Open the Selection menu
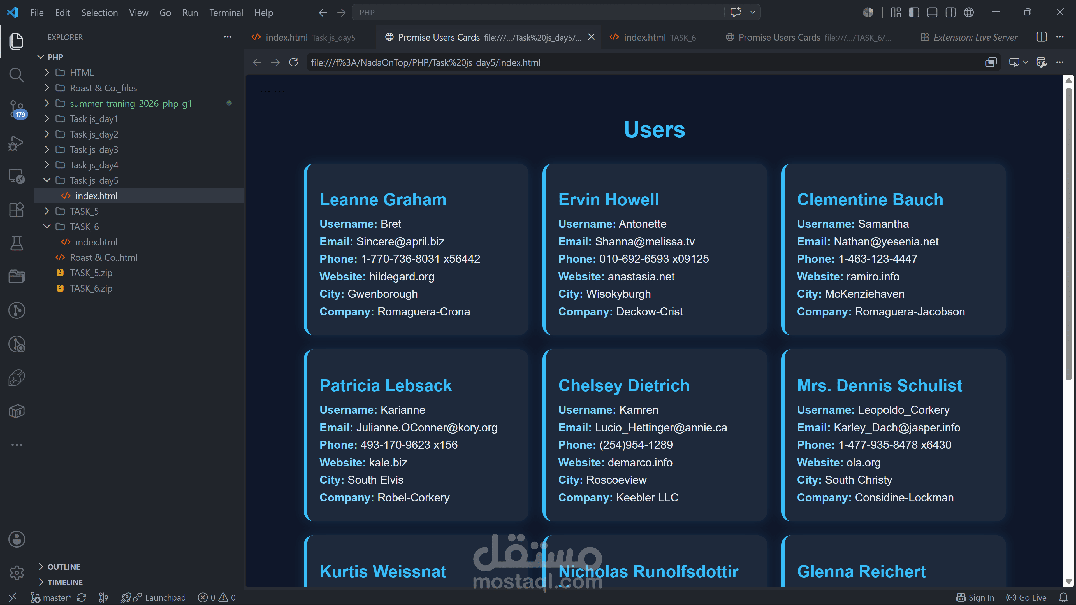 [99, 13]
